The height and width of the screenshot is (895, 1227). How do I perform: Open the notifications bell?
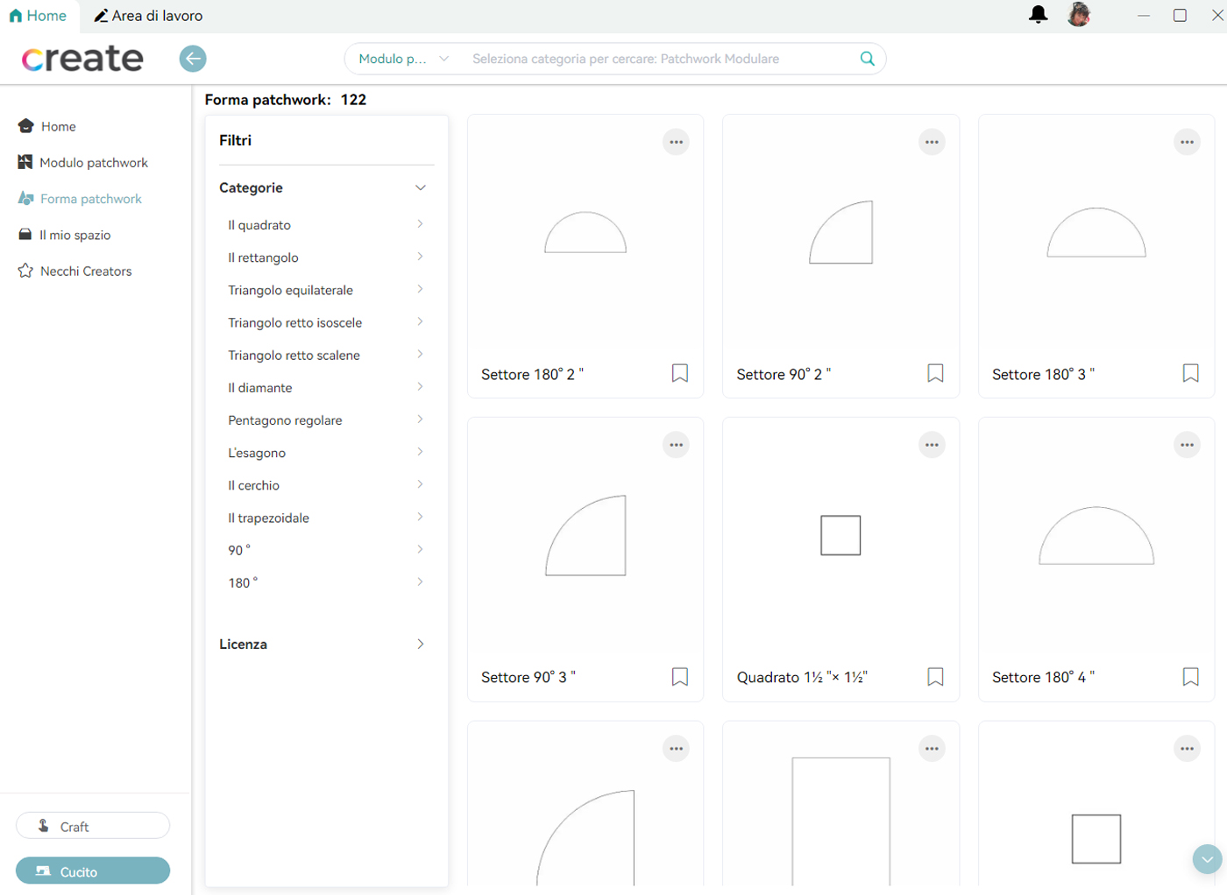coord(1038,15)
